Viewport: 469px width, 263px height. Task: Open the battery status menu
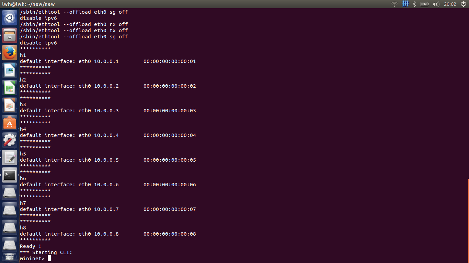425,4
